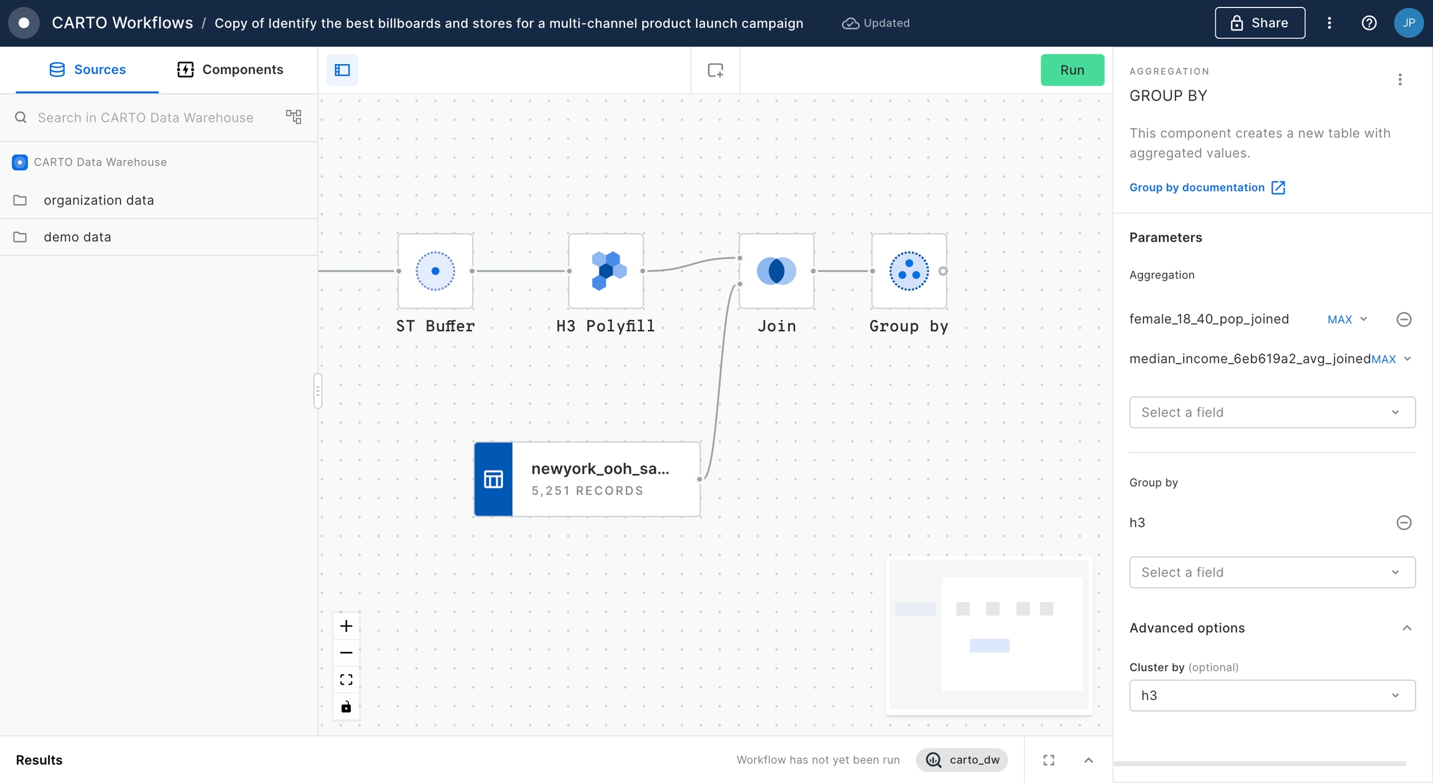Open the help question mark icon
Image resolution: width=1433 pixels, height=783 pixels.
click(x=1369, y=23)
